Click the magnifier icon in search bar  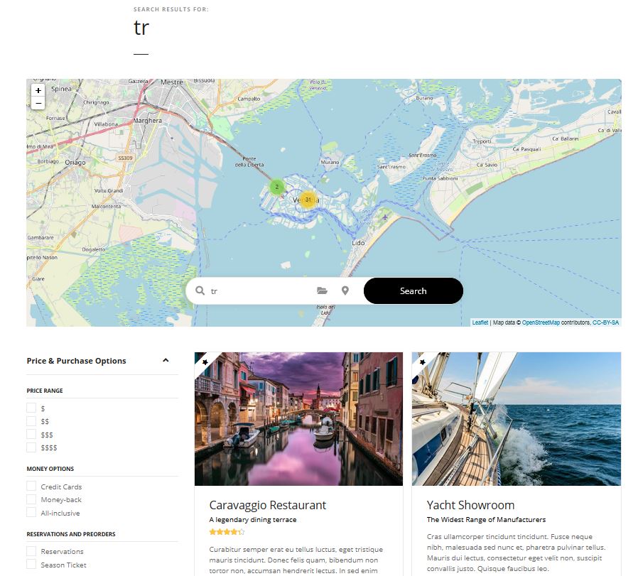pos(200,290)
